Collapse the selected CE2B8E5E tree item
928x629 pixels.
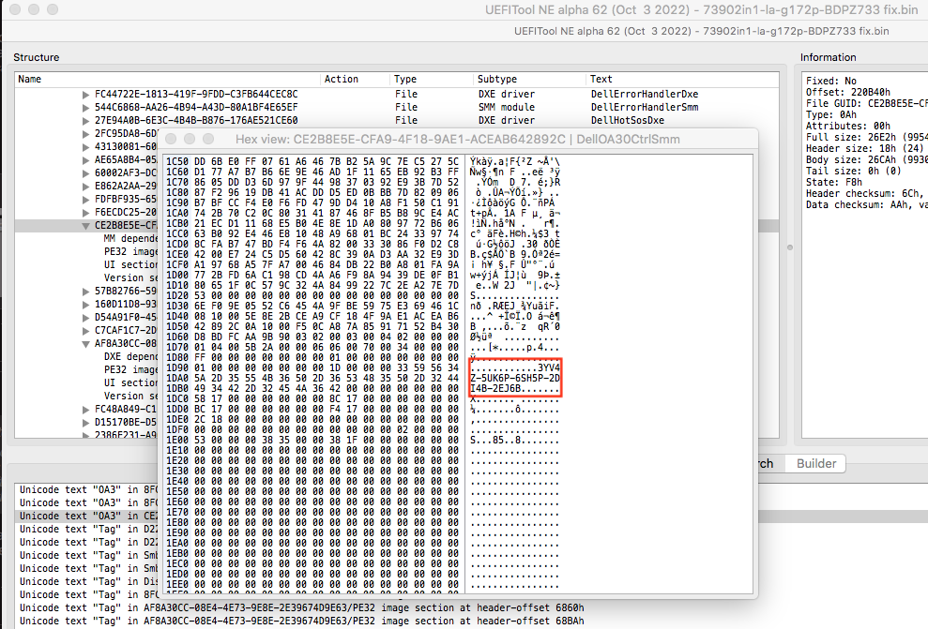click(x=85, y=226)
